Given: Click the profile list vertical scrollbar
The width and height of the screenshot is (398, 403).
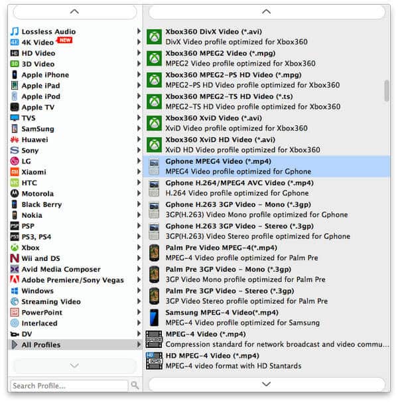Looking at the screenshot, I should [x=387, y=91].
